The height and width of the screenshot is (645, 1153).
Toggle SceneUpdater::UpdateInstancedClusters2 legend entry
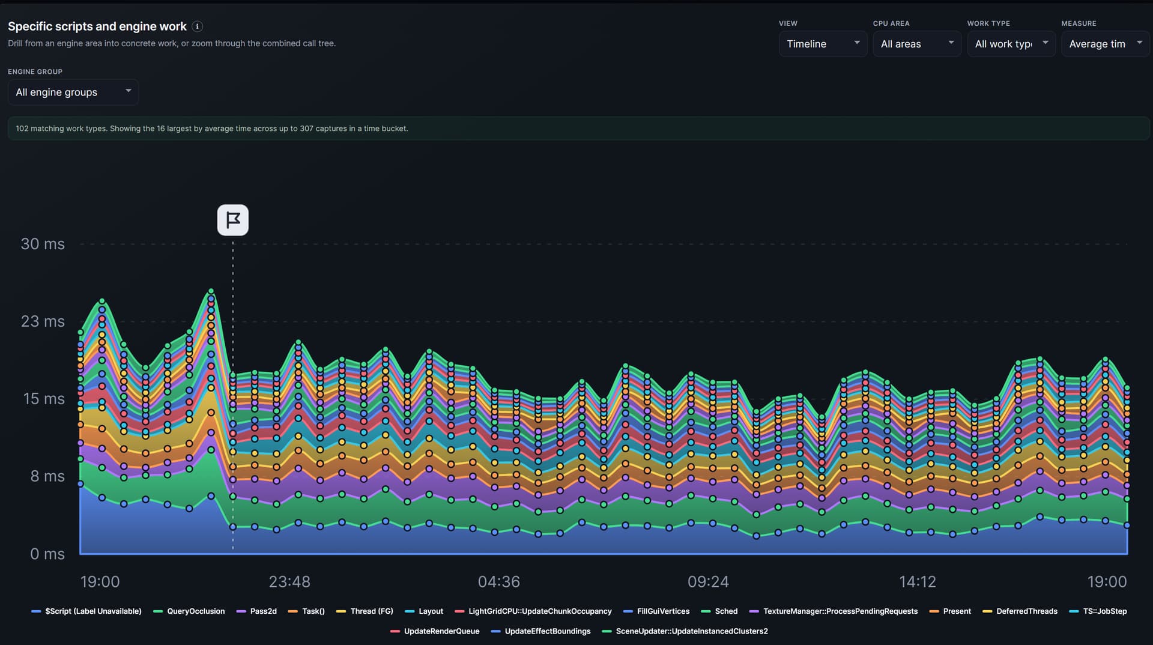tap(685, 631)
